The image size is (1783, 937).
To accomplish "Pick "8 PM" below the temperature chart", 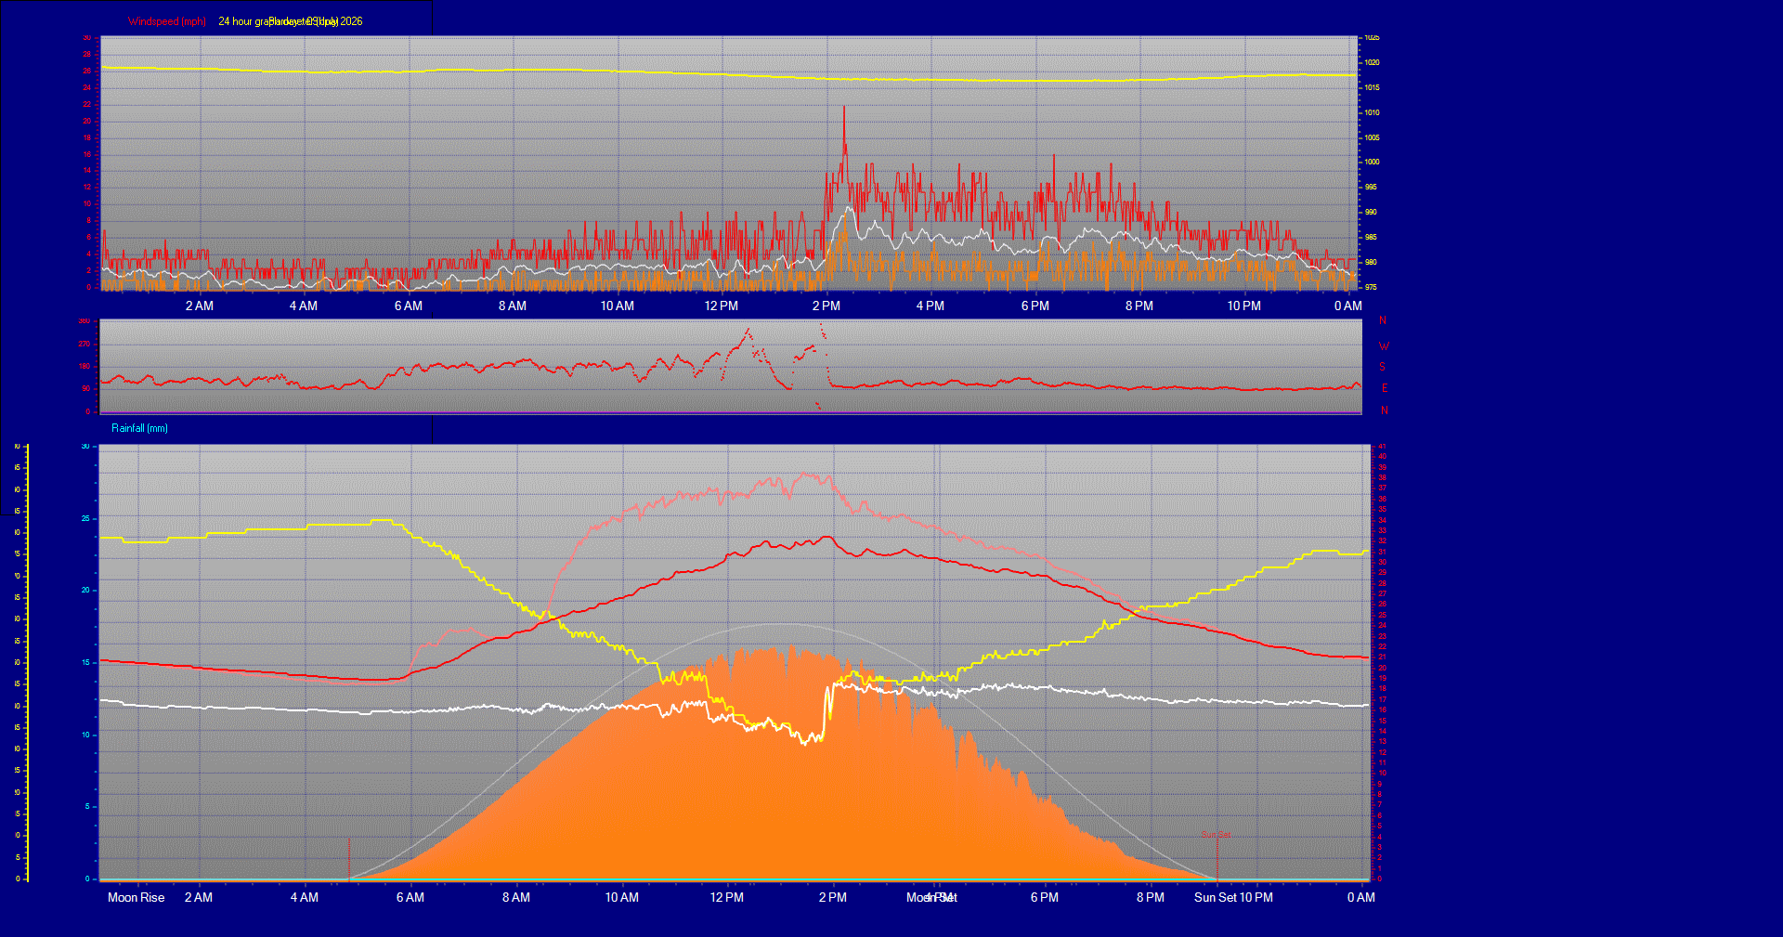I will pos(1150,897).
